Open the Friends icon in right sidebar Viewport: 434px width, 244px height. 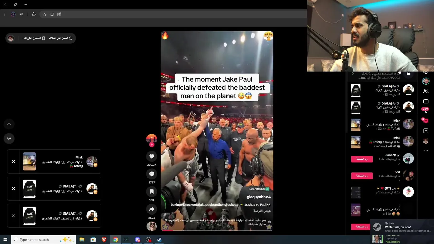(x=426, y=91)
